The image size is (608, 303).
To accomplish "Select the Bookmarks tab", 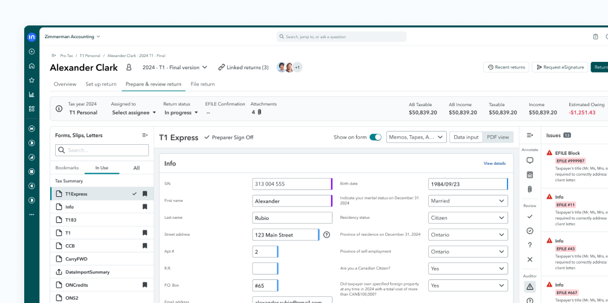I will 67,168.
